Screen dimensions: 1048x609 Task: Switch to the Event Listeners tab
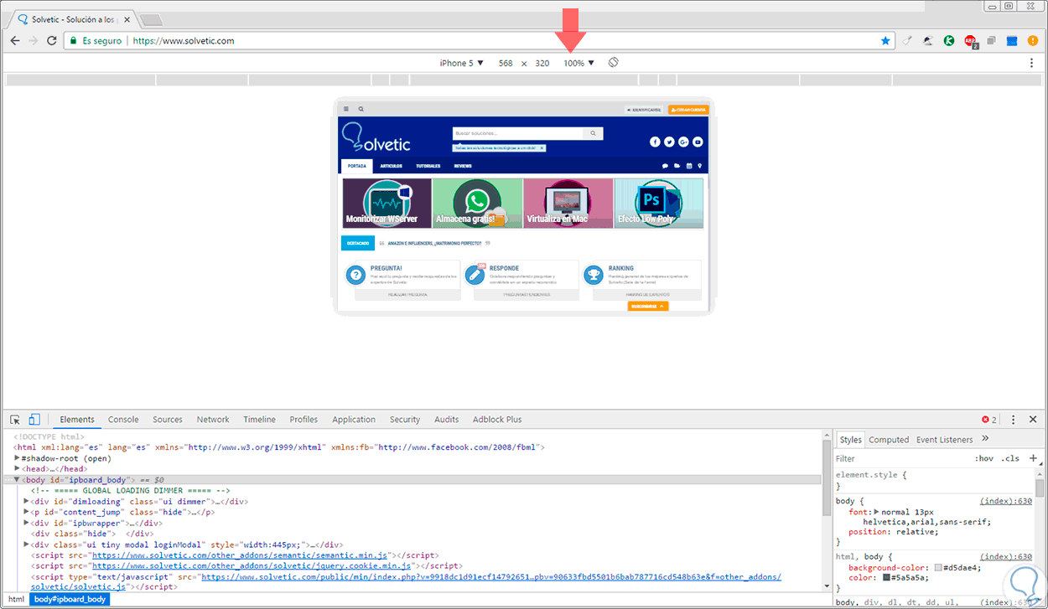(945, 439)
